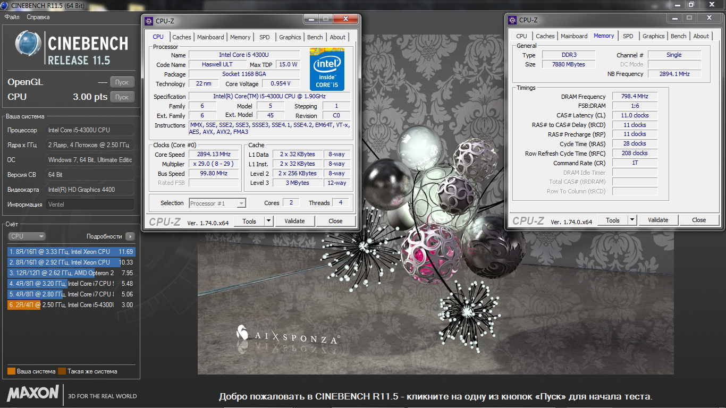The height and width of the screenshot is (408, 726).
Task: Click Close button in left CPU-Z
Action: pyautogui.click(x=335, y=221)
